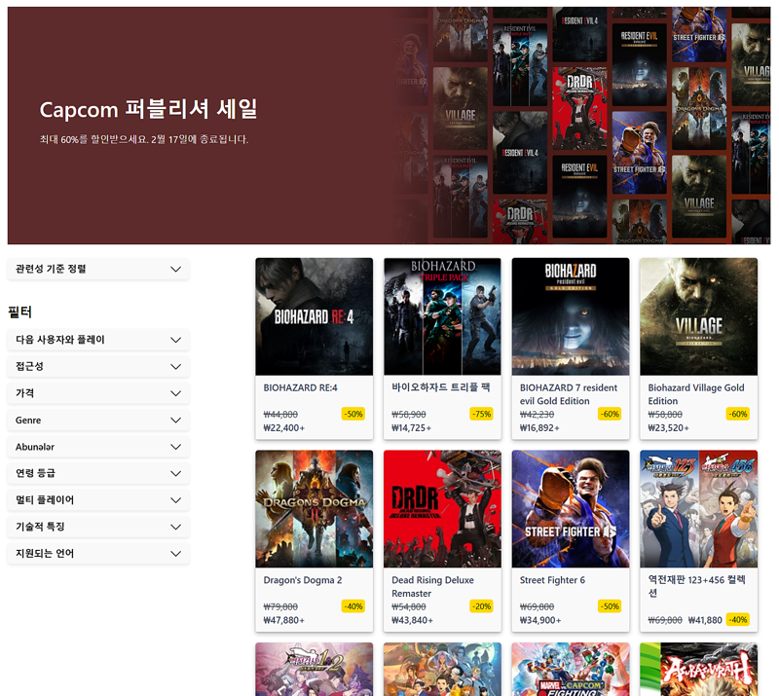Click the Street Fighter 6 title

pos(552,580)
